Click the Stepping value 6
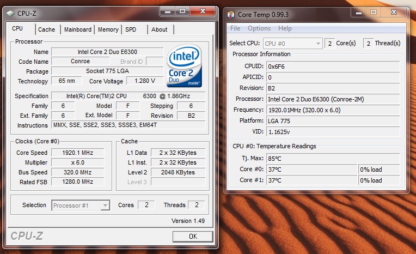 (191, 106)
